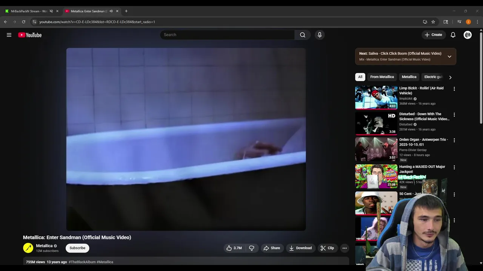Click the Create button
The height and width of the screenshot is (271, 483).
pos(434,35)
